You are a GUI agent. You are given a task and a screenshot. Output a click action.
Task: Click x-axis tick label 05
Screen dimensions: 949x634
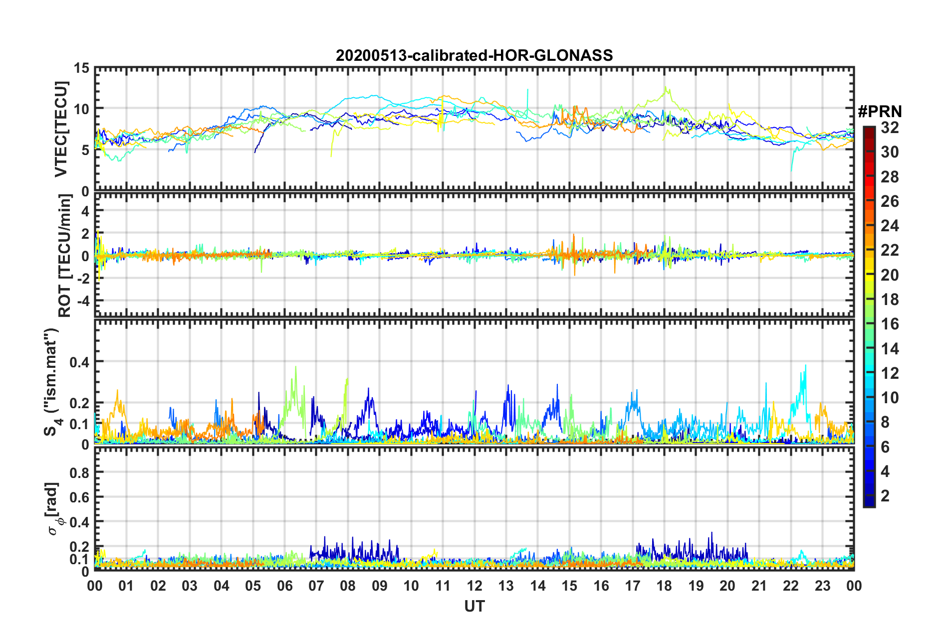point(253,586)
